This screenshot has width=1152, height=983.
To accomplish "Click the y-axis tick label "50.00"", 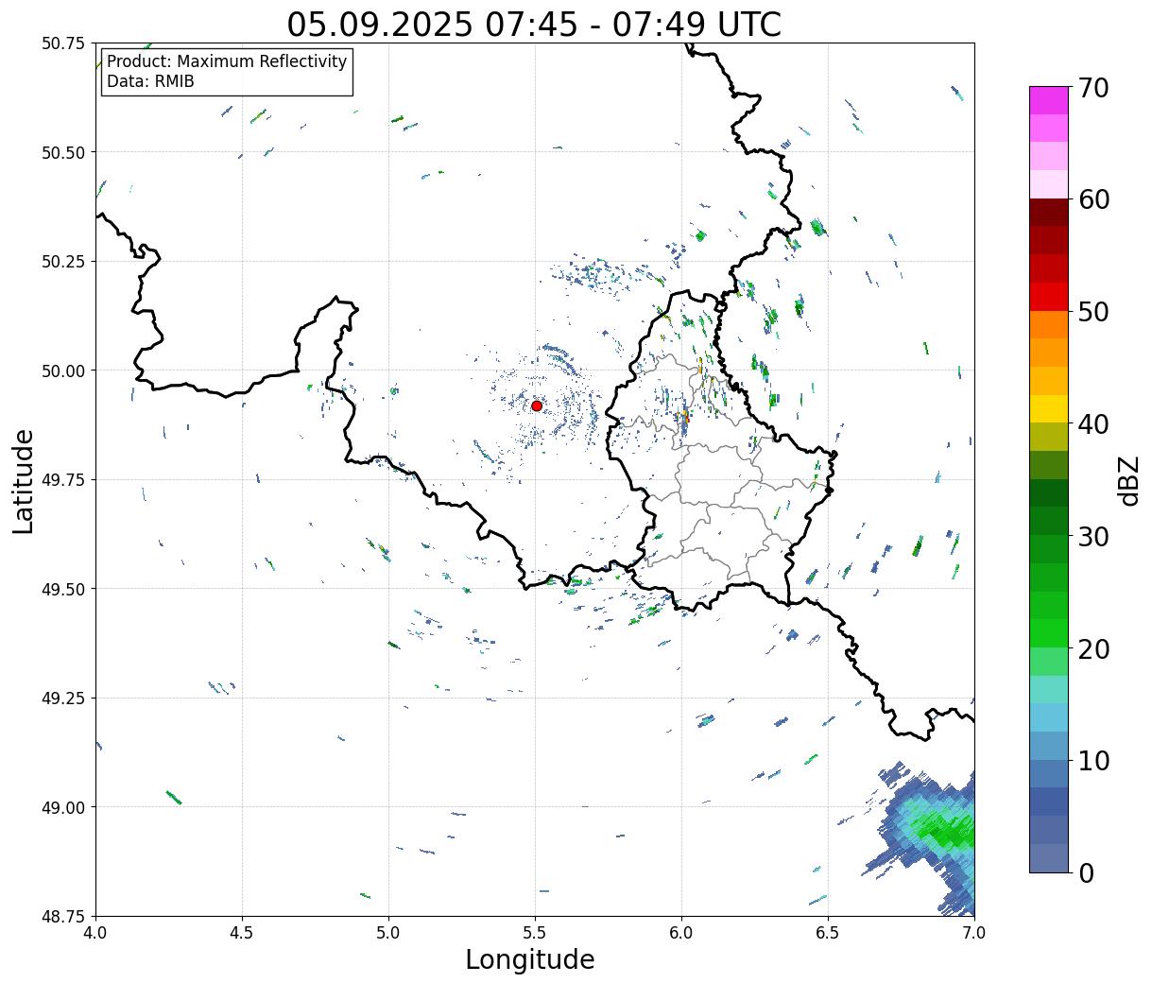I will tap(63, 371).
